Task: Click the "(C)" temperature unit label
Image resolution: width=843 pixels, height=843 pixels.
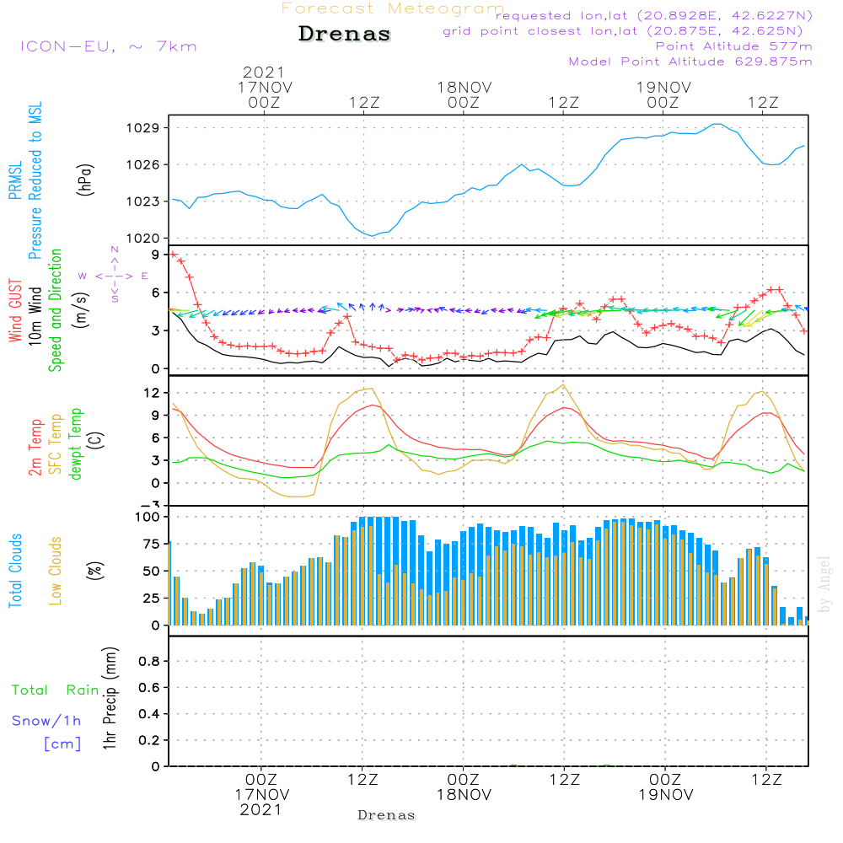Action: [96, 440]
